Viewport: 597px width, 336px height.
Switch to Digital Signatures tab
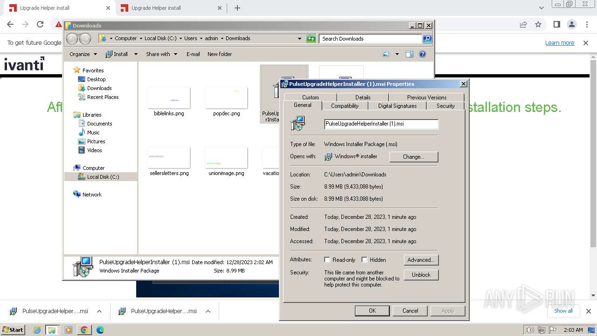tap(397, 106)
